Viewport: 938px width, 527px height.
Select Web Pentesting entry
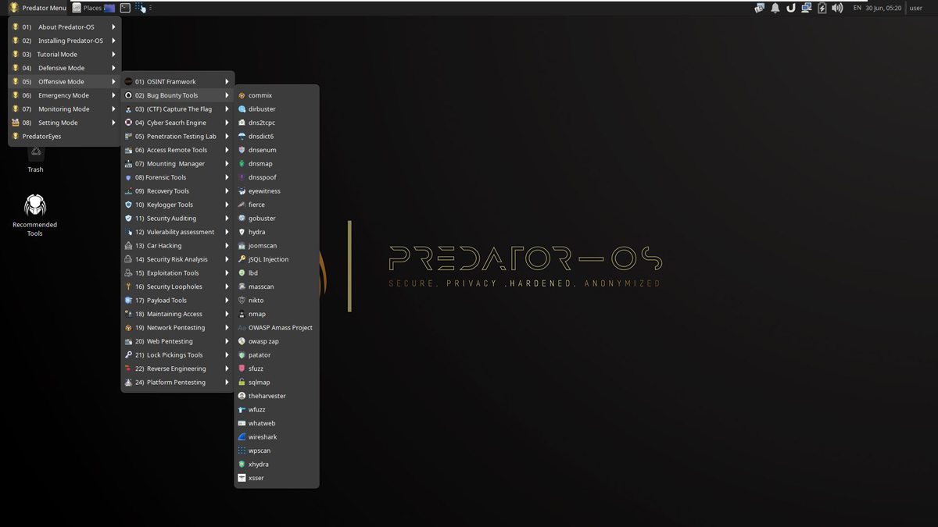tap(178, 341)
